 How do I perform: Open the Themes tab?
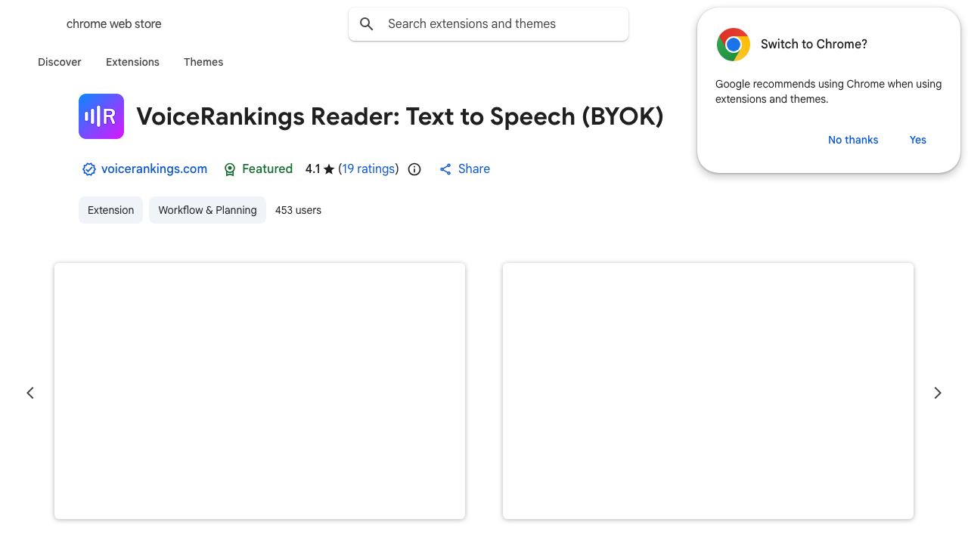[x=203, y=62]
